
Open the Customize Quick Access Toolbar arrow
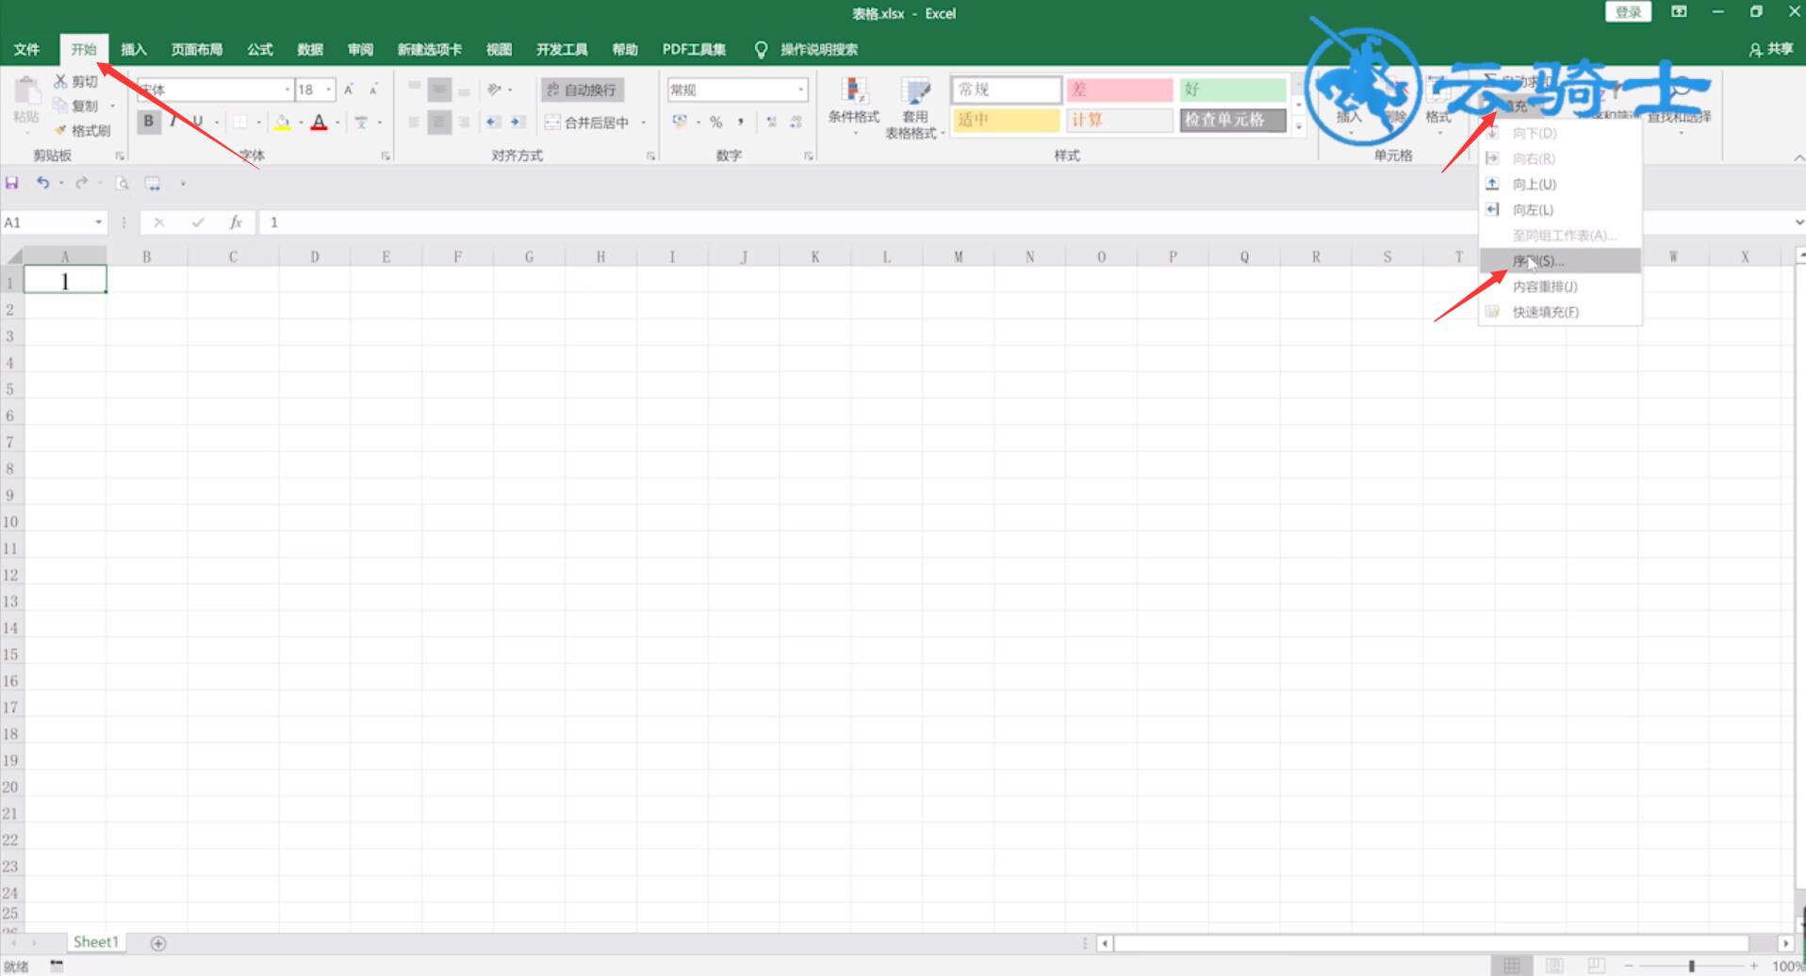click(x=183, y=184)
